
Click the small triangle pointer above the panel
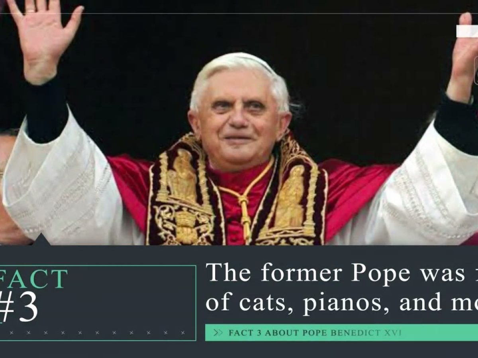pyautogui.click(x=41, y=239)
